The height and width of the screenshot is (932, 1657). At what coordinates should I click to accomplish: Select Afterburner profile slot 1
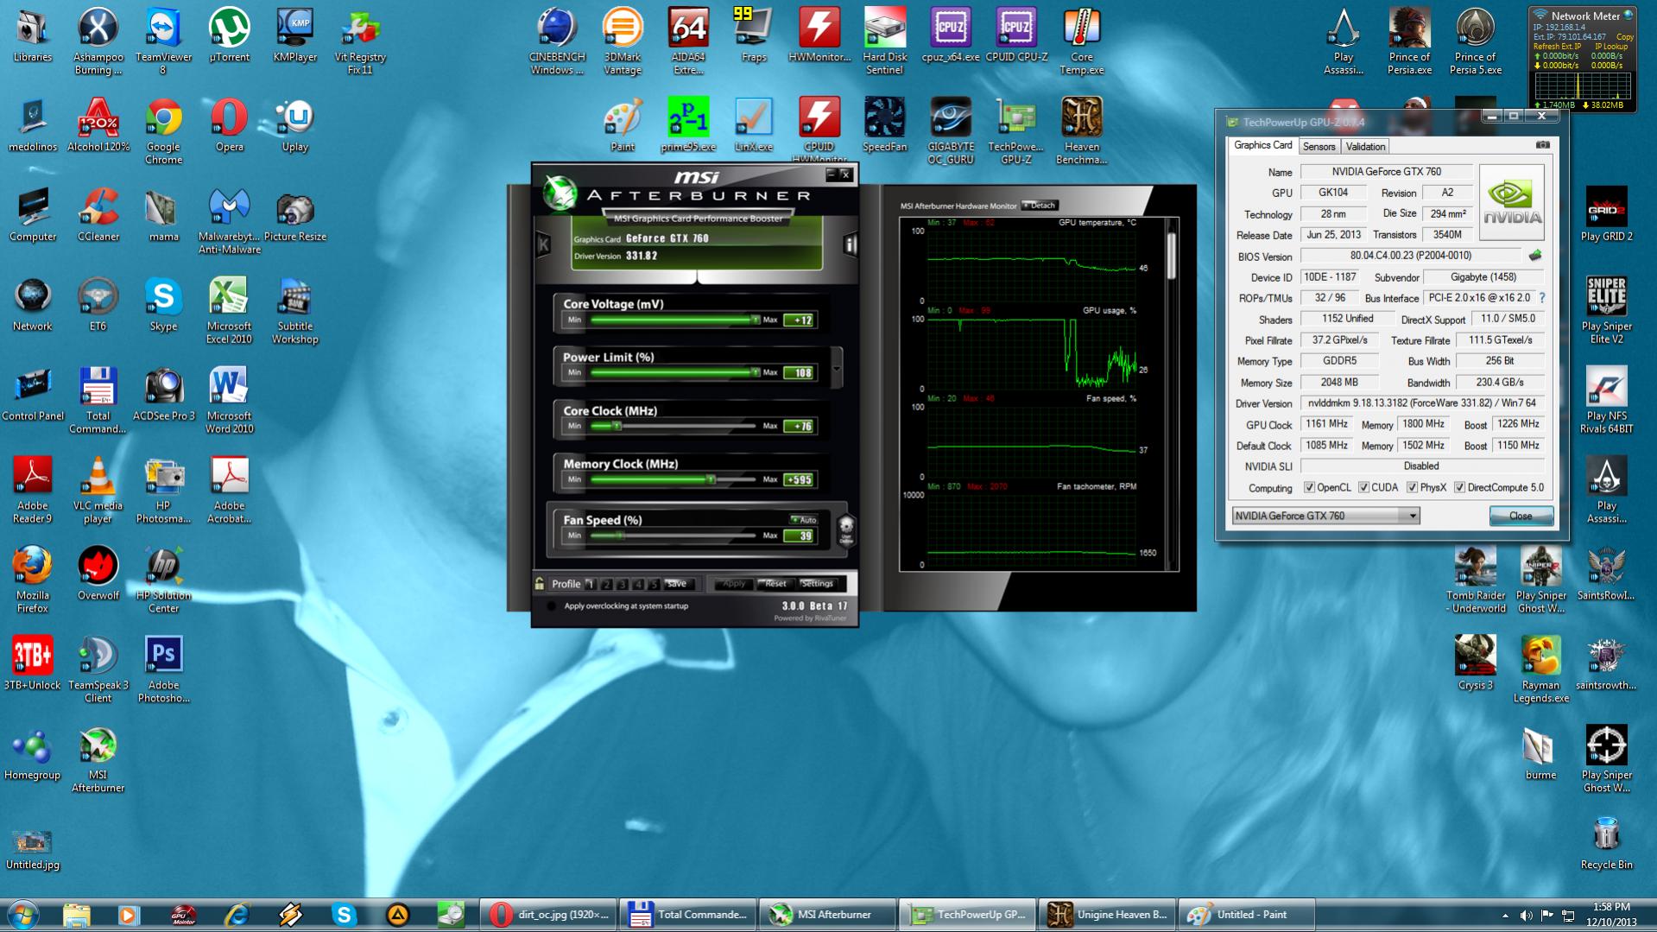click(x=591, y=584)
